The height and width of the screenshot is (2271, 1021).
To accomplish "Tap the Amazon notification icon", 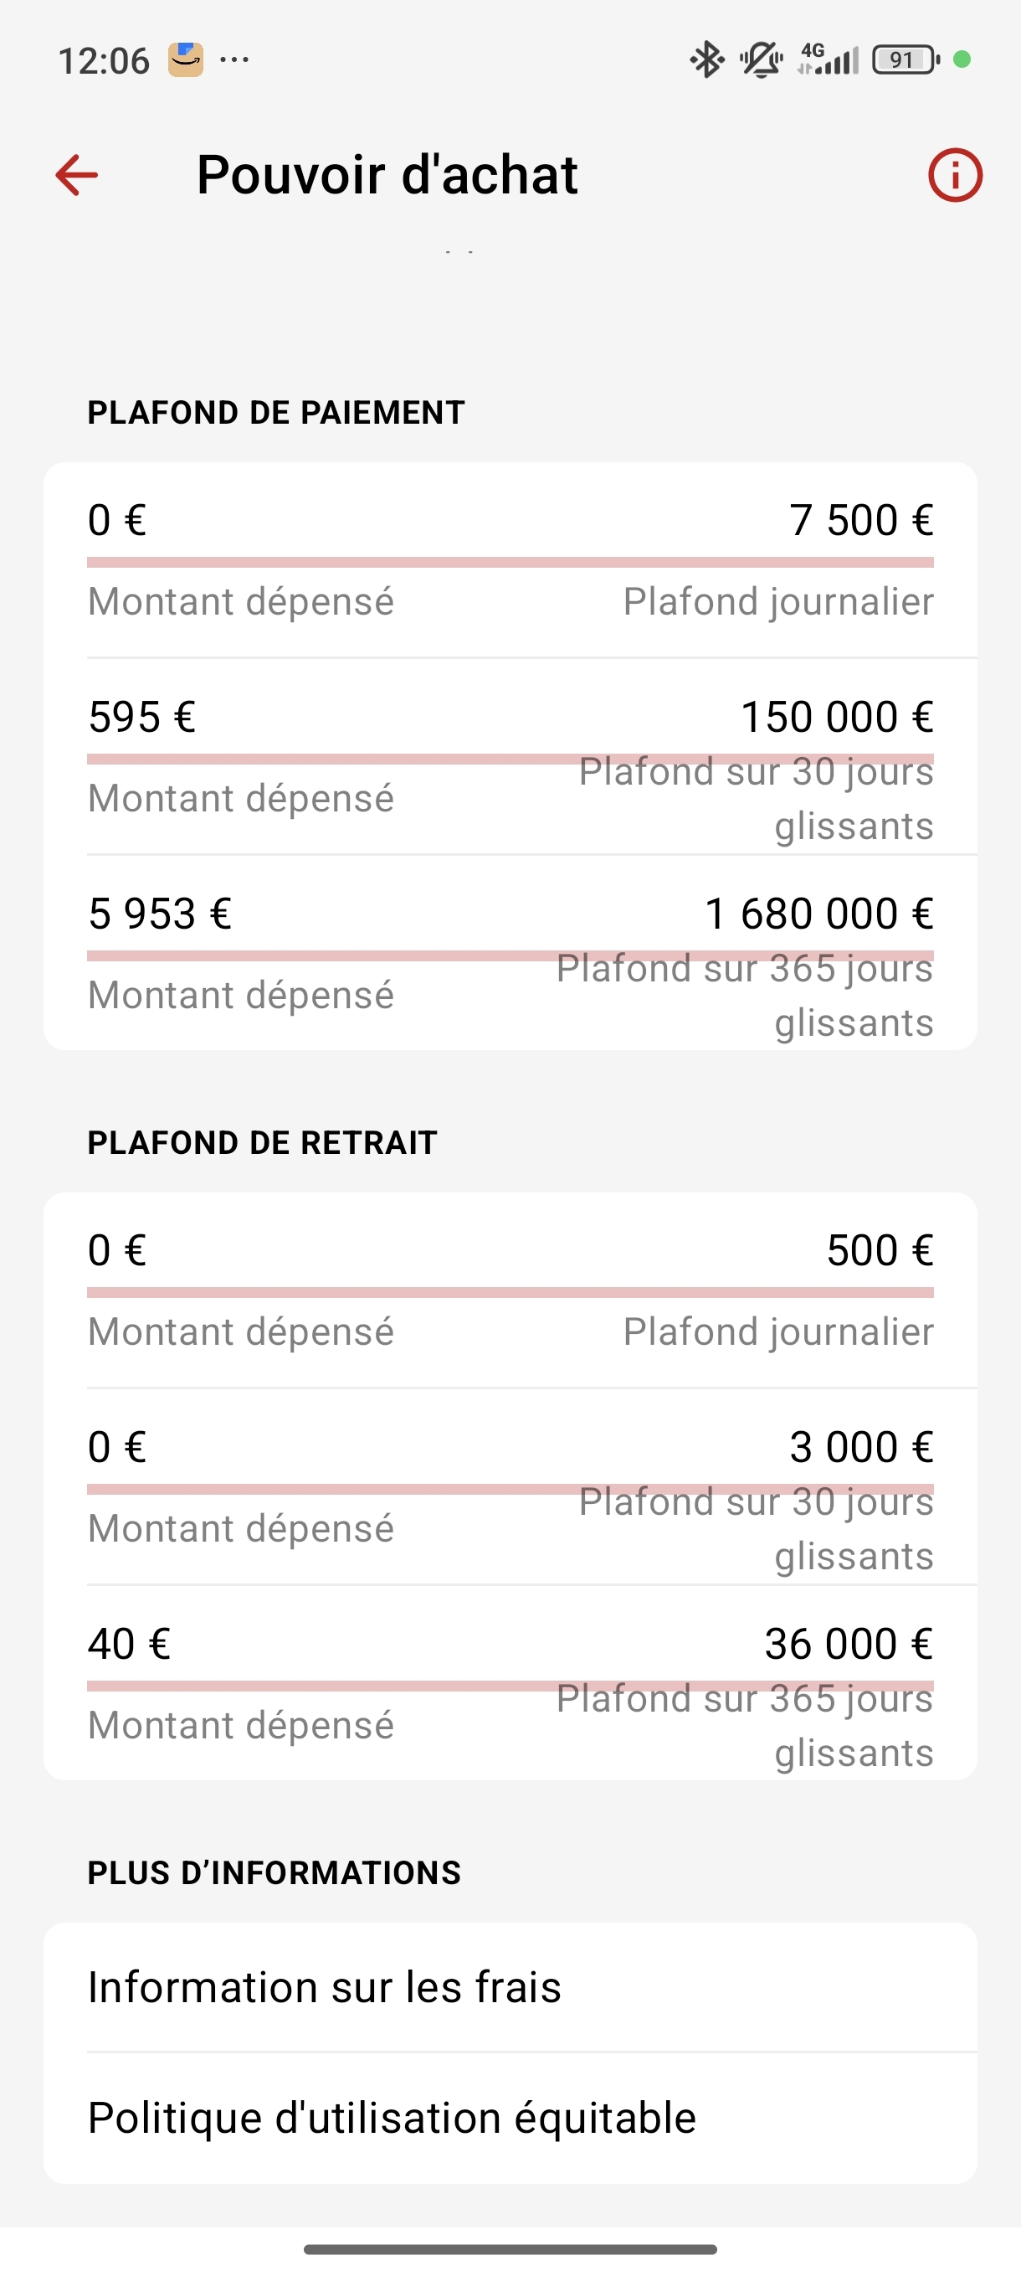I will [x=186, y=60].
